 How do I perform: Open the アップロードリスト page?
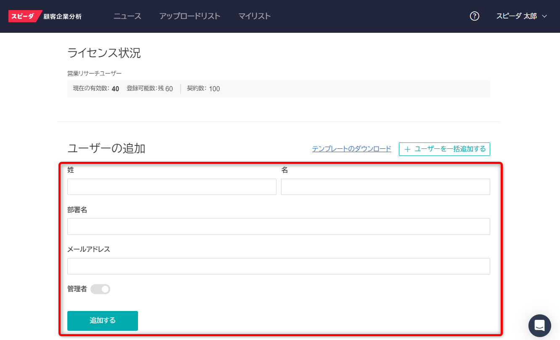190,16
